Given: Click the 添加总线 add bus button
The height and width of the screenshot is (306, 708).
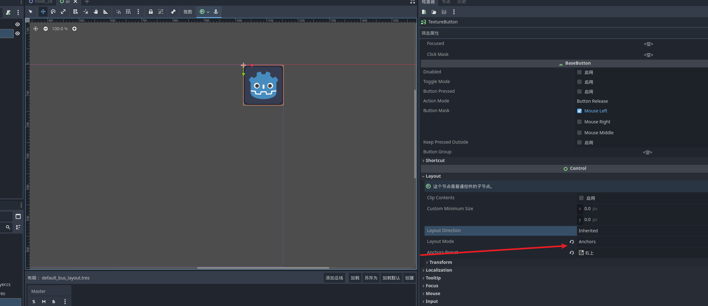Looking at the screenshot, I should pos(334,278).
